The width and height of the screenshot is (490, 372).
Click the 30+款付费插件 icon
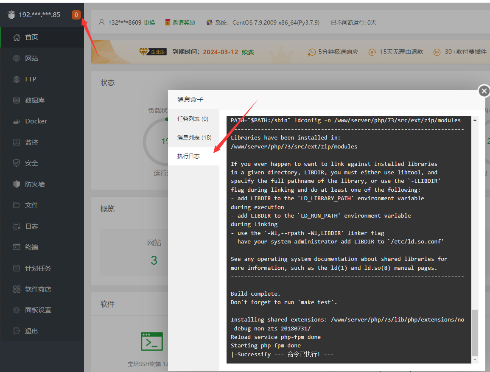[437, 52]
